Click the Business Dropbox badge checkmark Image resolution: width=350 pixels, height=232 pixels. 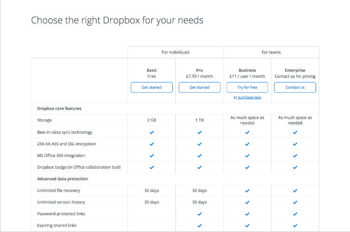[247, 167]
